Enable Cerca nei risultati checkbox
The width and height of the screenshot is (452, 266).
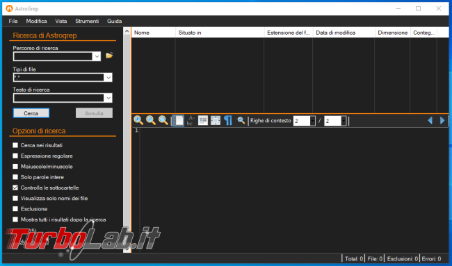[15, 145]
